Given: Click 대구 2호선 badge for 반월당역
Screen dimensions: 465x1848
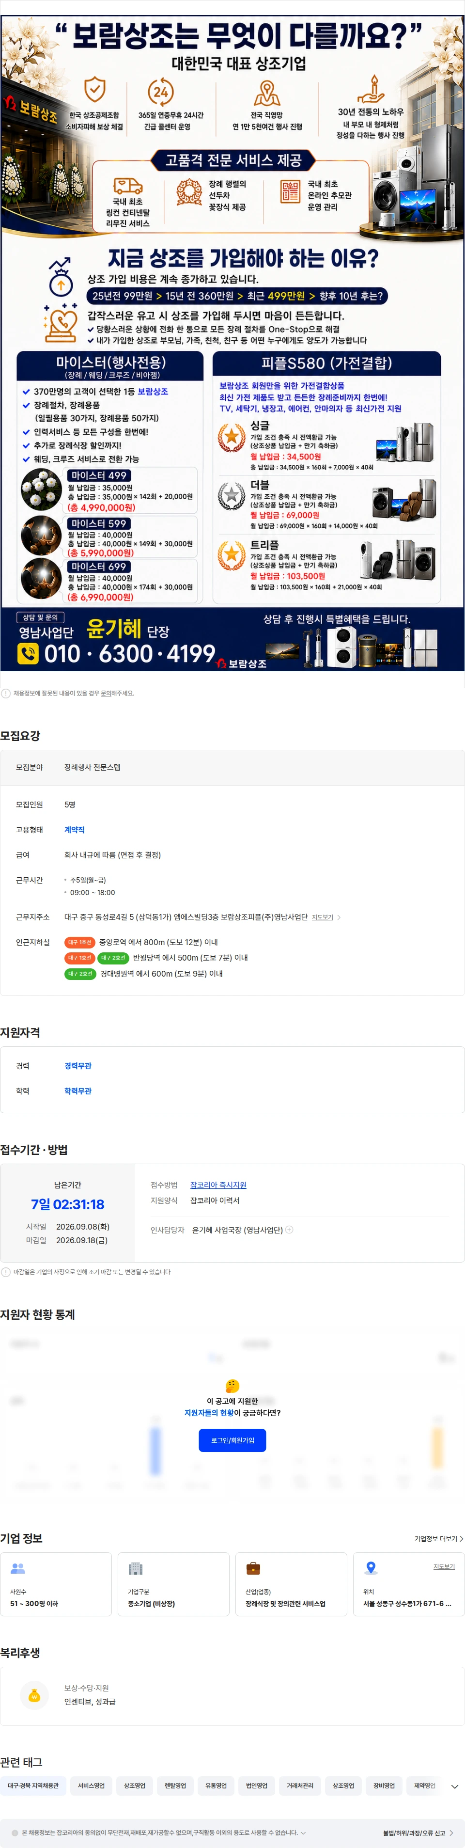Looking at the screenshot, I should (113, 958).
